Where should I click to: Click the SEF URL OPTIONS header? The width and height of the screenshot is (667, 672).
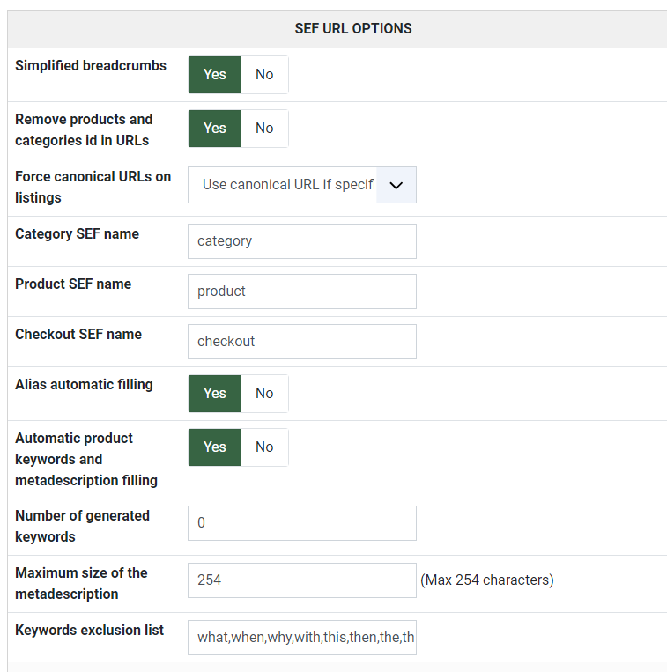[x=352, y=29]
